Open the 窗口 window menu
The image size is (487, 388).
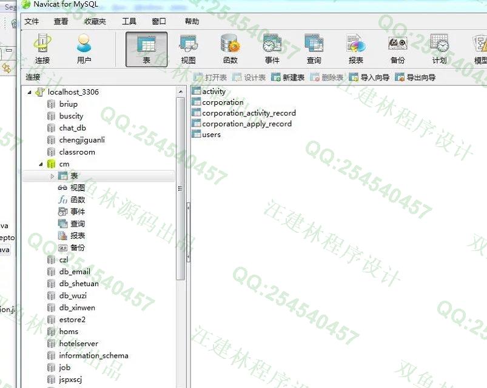[x=159, y=21]
